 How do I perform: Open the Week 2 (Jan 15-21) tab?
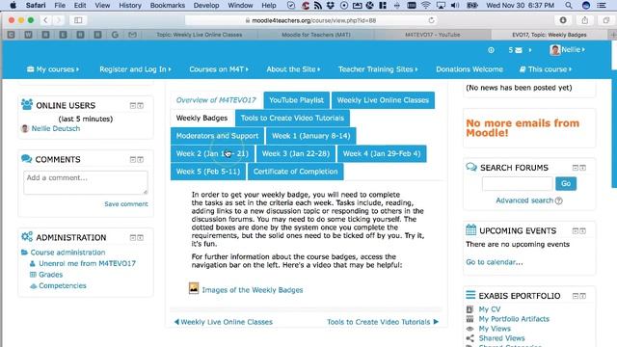pos(212,153)
